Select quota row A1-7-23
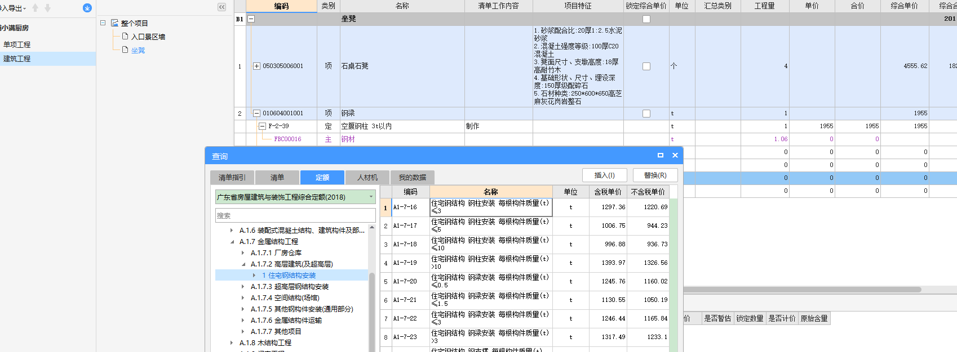957x352 pixels. point(525,337)
